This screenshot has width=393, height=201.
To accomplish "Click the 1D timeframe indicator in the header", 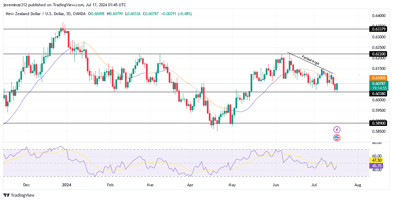I will click(x=68, y=14).
